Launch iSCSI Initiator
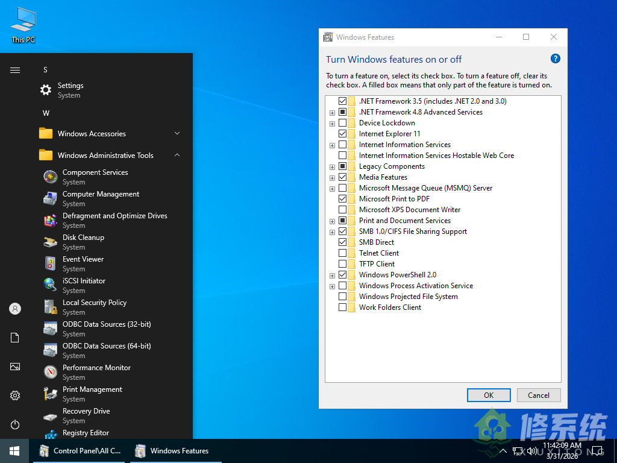This screenshot has height=463, width=617. pos(84,280)
